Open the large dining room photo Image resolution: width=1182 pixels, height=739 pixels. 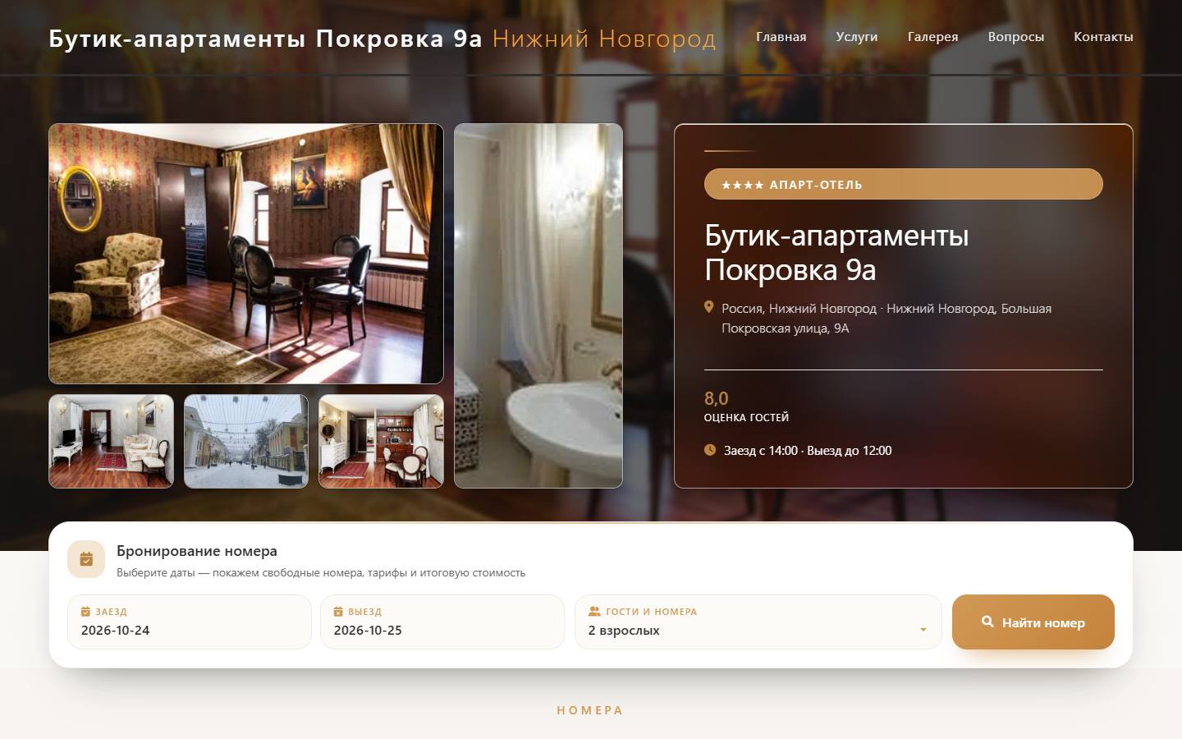point(246,254)
